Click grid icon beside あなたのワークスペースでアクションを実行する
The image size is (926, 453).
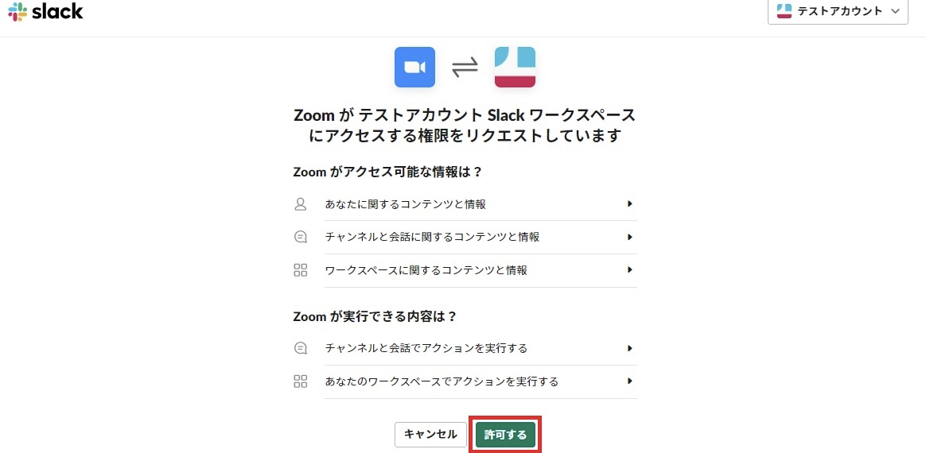[300, 381]
